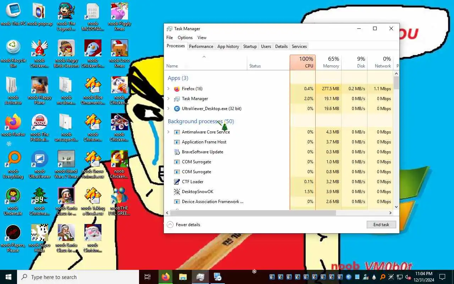Screen dimensions: 454x284
Task: Select the Device Association Framework row
Action: pyautogui.click(x=279, y=202)
